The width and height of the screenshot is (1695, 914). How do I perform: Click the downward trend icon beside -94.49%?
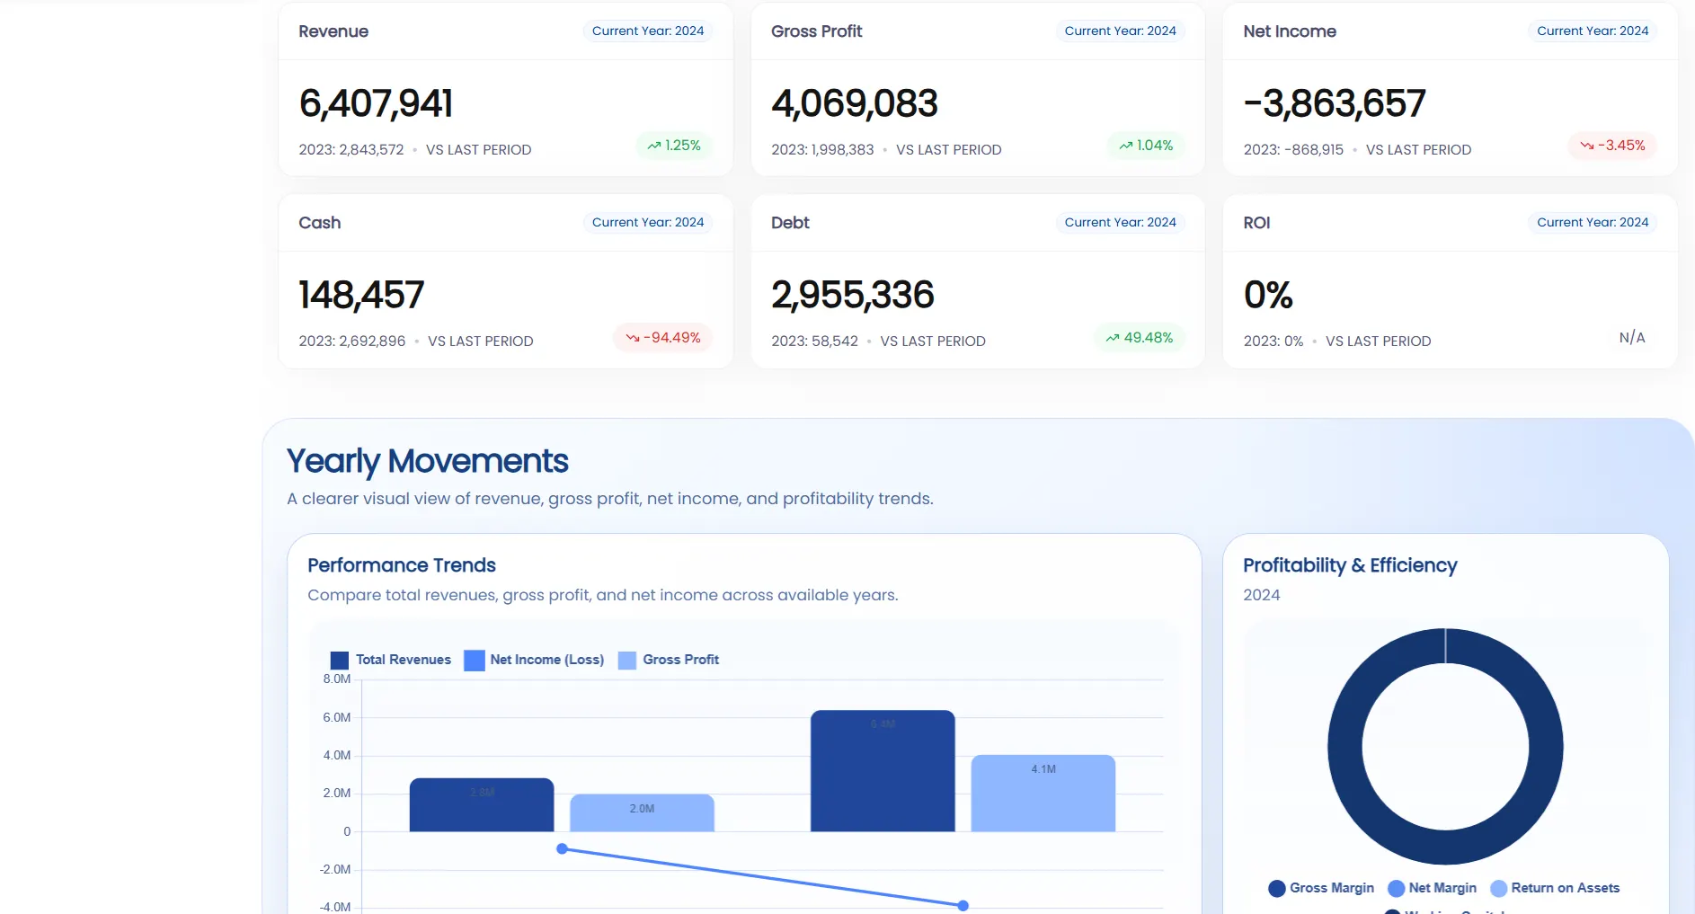coord(633,338)
